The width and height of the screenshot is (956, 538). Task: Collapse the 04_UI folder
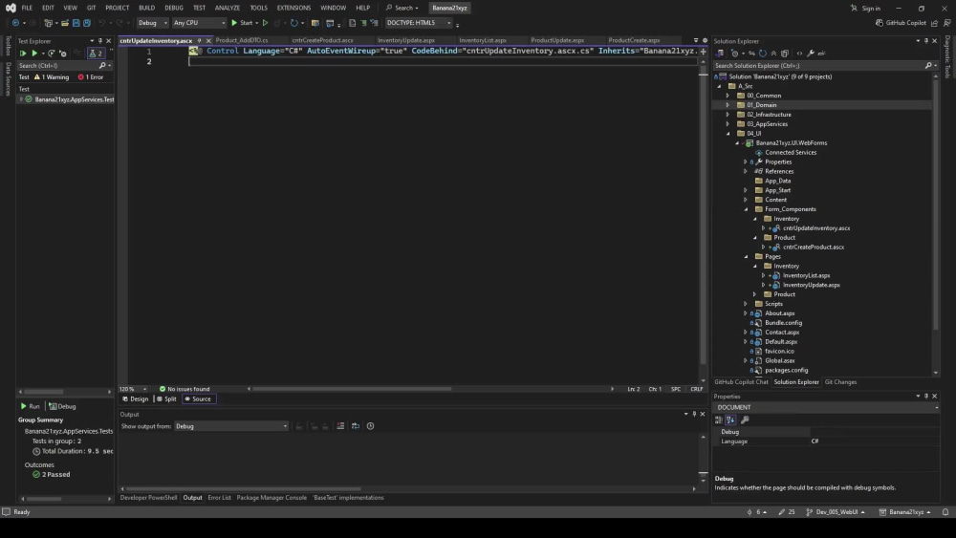pyautogui.click(x=728, y=134)
